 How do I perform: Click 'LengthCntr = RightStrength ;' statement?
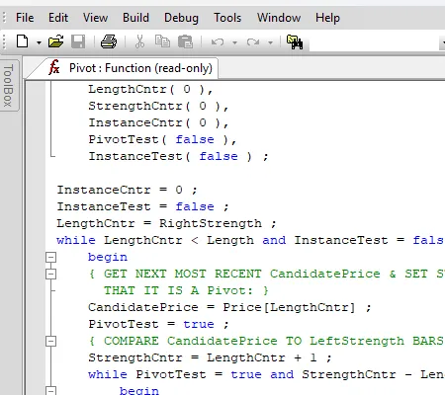coord(166,223)
